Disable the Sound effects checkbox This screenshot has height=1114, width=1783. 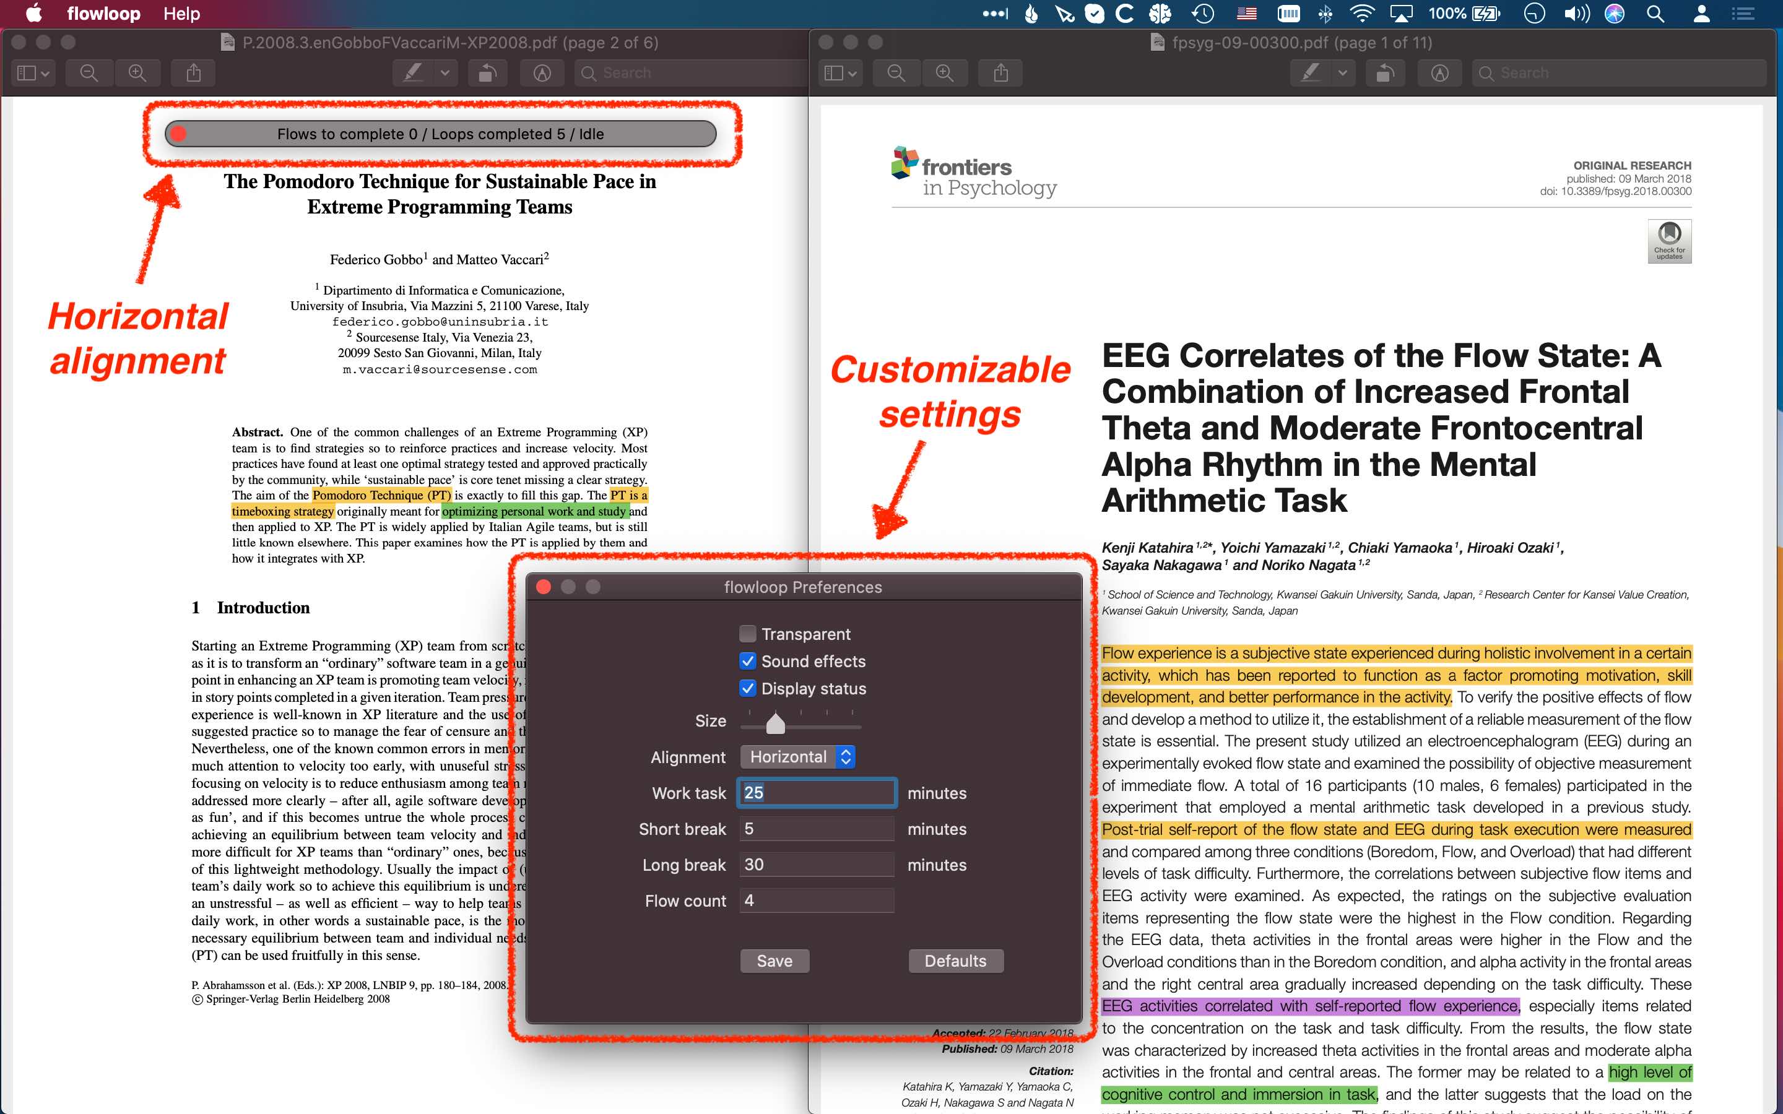point(748,661)
